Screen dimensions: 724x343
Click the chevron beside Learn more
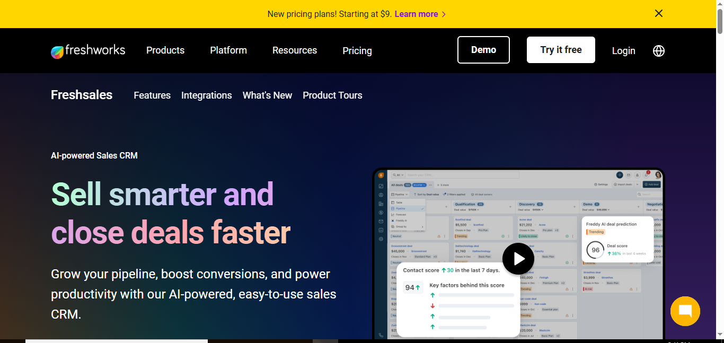tap(444, 14)
